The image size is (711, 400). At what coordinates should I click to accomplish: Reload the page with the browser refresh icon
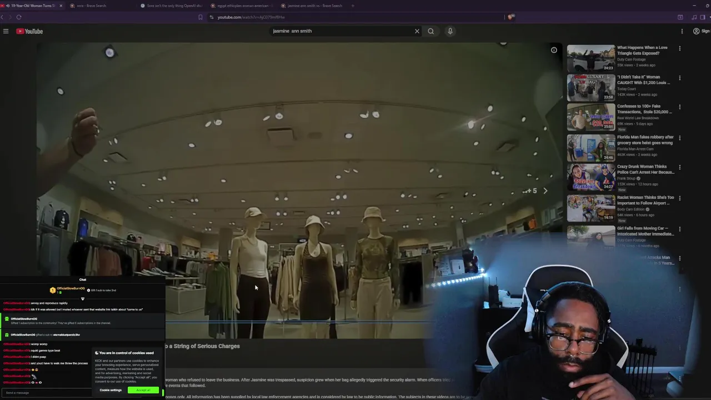click(19, 17)
